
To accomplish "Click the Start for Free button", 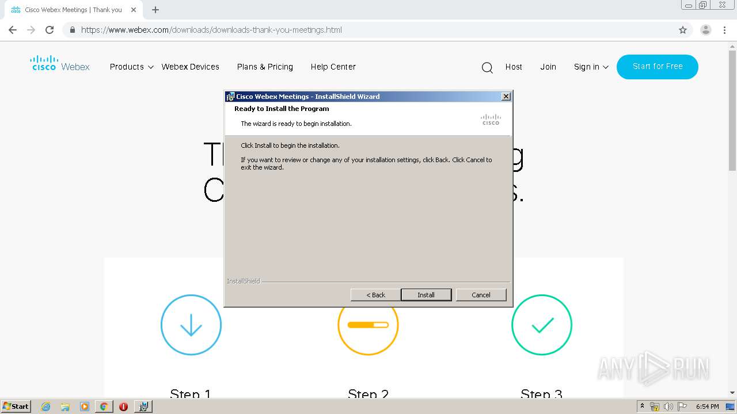I will coord(658,67).
